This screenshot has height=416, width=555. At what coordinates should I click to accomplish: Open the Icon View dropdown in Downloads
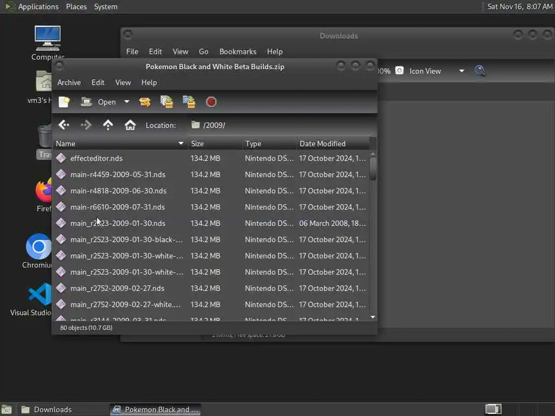pyautogui.click(x=436, y=71)
